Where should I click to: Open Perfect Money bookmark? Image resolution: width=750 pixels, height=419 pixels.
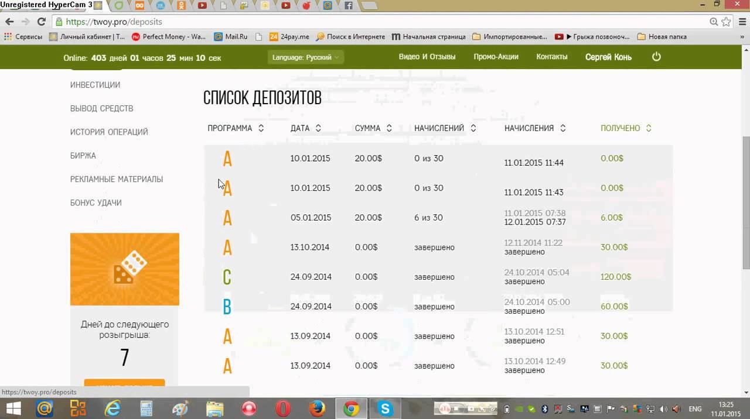[x=169, y=36]
